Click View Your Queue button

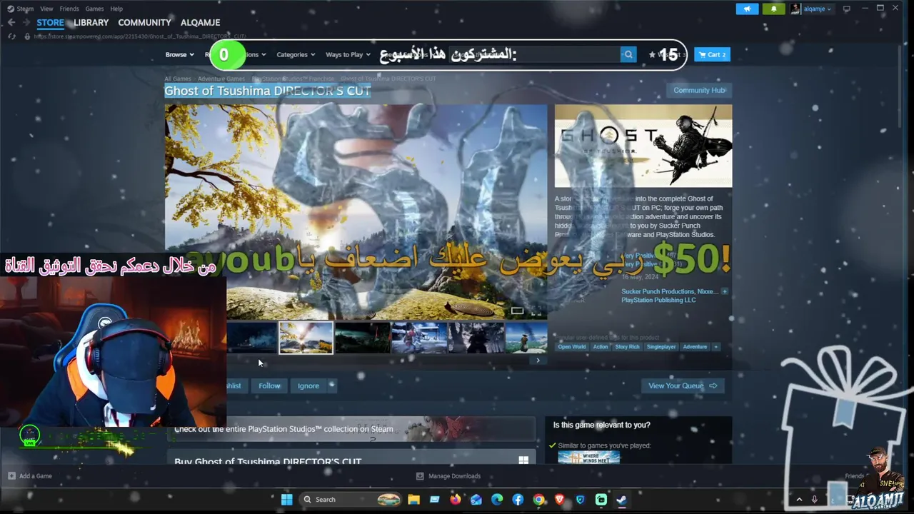682,385
